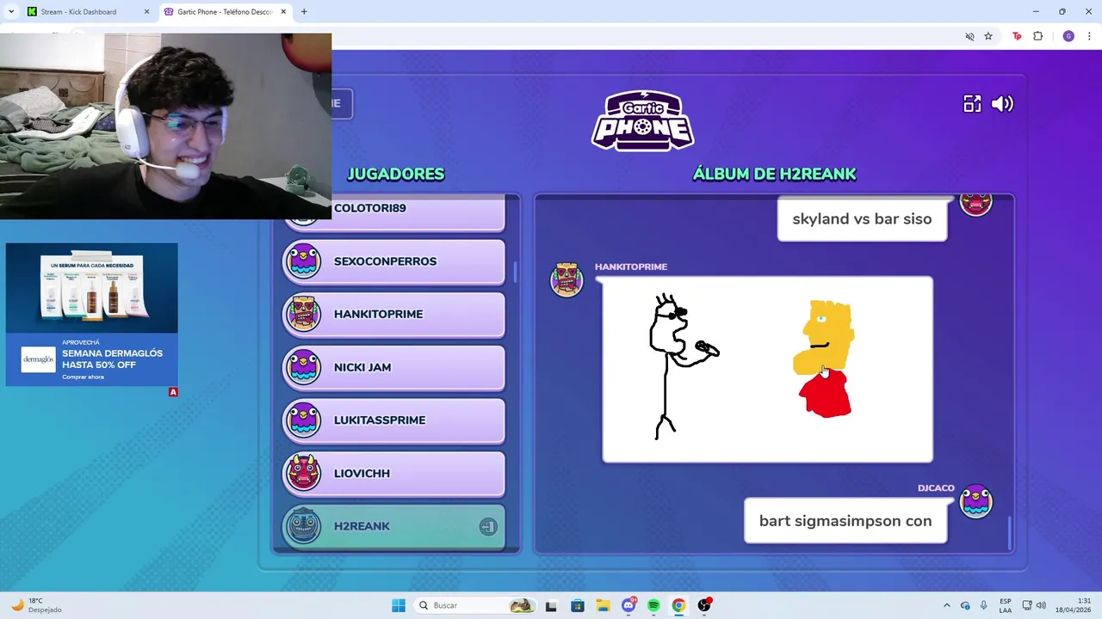Open File Explorer from taskbar

pyautogui.click(x=603, y=605)
